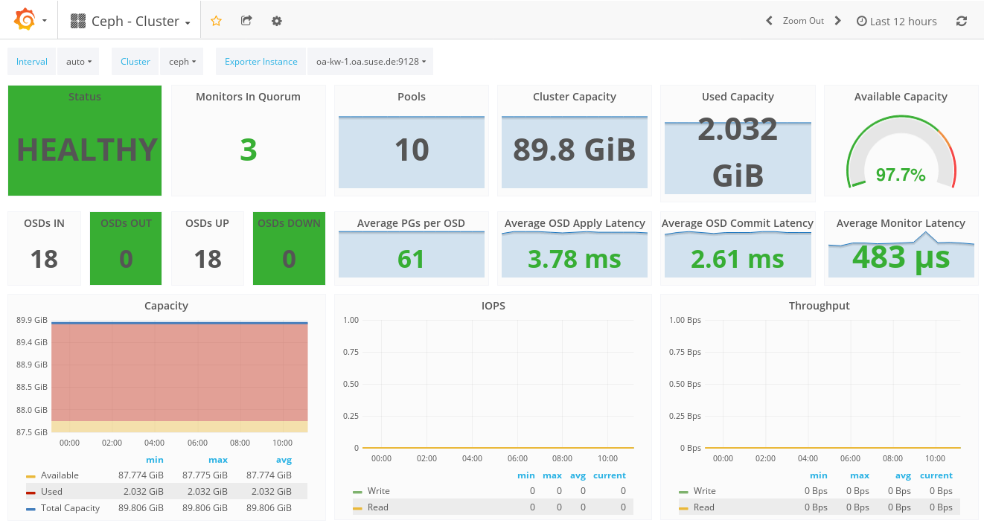Shift time range backward with left arrow
Screen dimensions: 984x526
769,21
